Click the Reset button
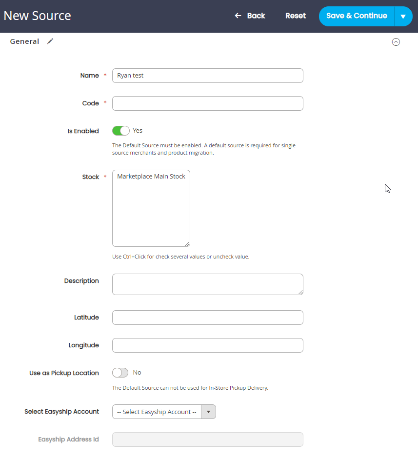Image resolution: width=418 pixels, height=458 pixels. click(x=296, y=16)
